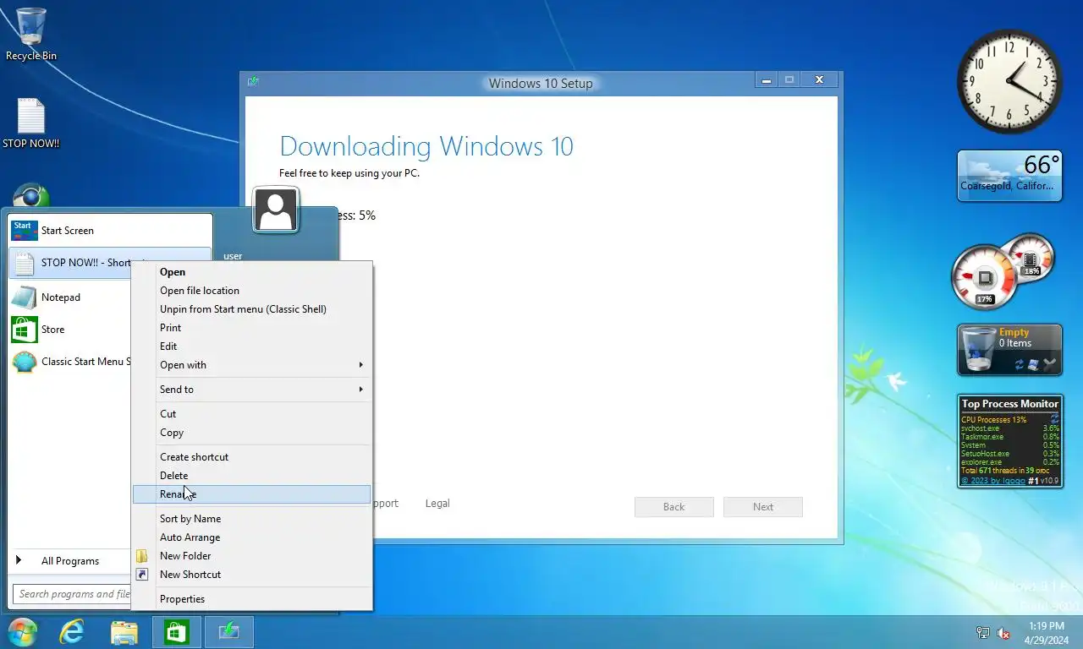Select Cut from the context menu

click(x=252, y=414)
